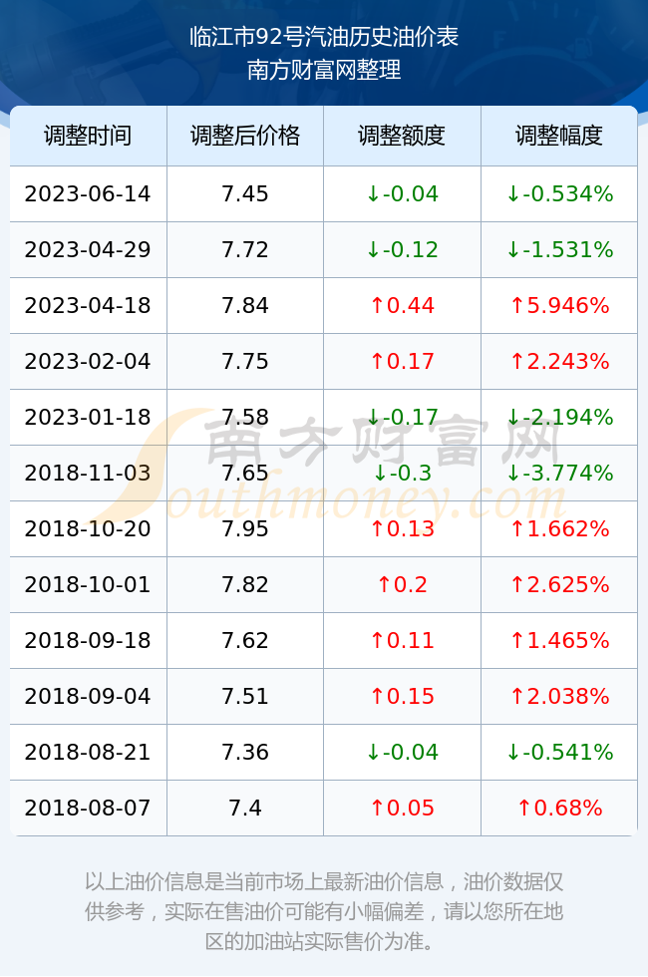Image resolution: width=648 pixels, height=977 pixels.
Task: Click the 临江市92号汽油历史油价表 title
Action: click(324, 37)
